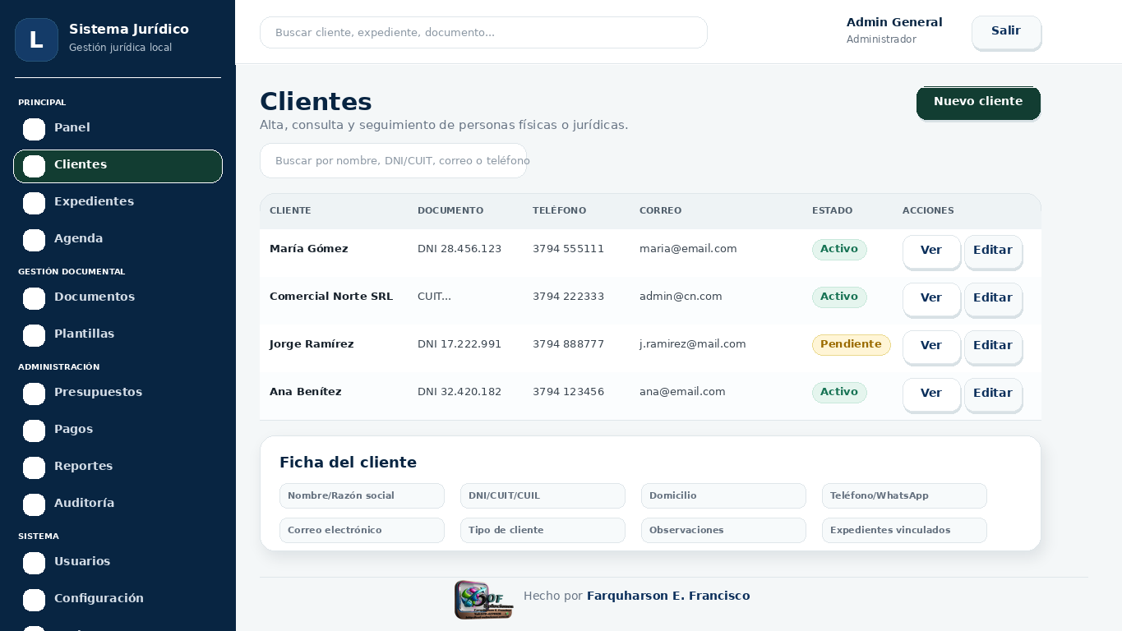
Task: Click the Correo electrónico field
Action: tap(362, 530)
